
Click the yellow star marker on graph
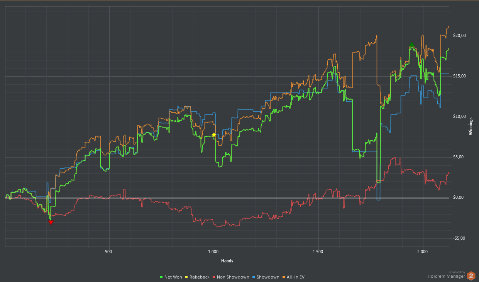(214, 135)
